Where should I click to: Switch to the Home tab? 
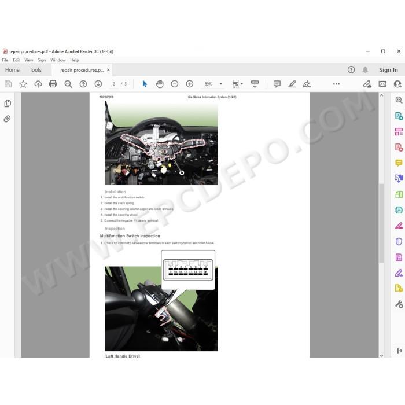tap(12, 70)
